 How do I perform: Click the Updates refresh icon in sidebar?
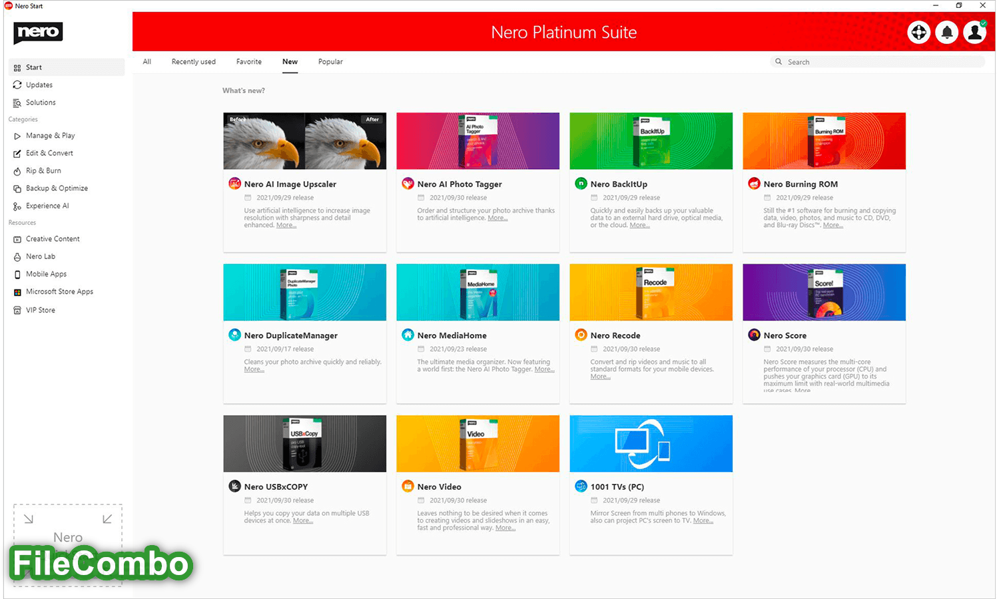coord(17,85)
